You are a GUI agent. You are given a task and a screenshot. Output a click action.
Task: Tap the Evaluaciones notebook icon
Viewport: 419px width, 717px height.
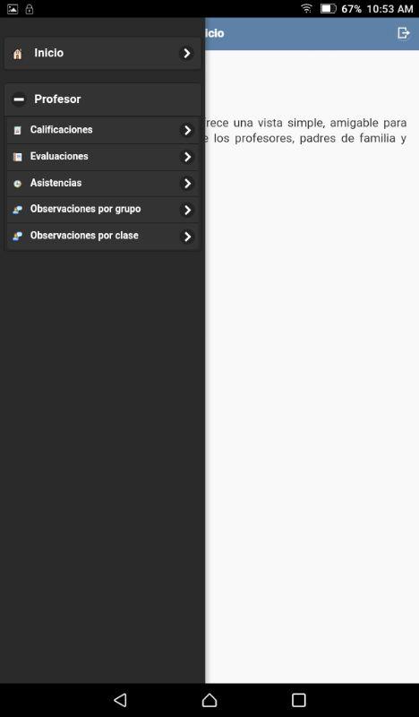pos(17,157)
